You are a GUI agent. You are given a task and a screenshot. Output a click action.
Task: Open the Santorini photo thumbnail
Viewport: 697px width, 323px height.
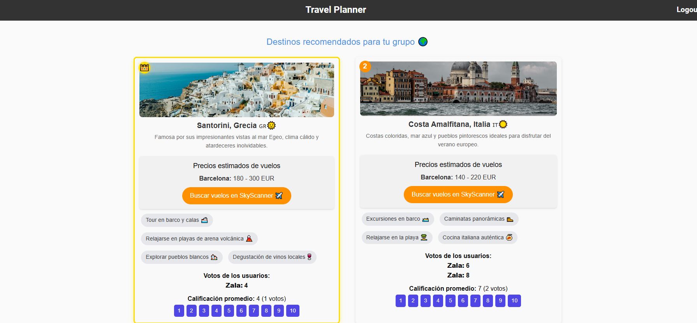pyautogui.click(x=237, y=90)
